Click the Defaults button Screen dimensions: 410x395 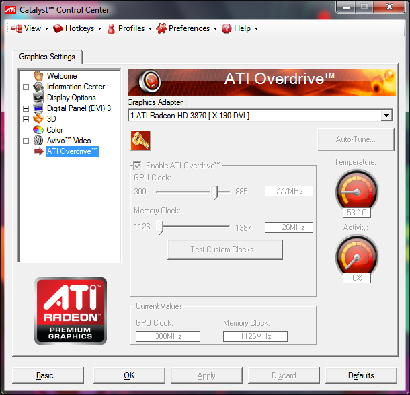[x=361, y=375]
